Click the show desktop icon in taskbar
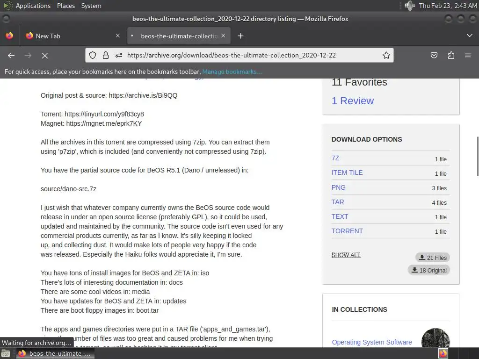Image resolution: width=479 pixels, height=359 pixels. coord(6,353)
